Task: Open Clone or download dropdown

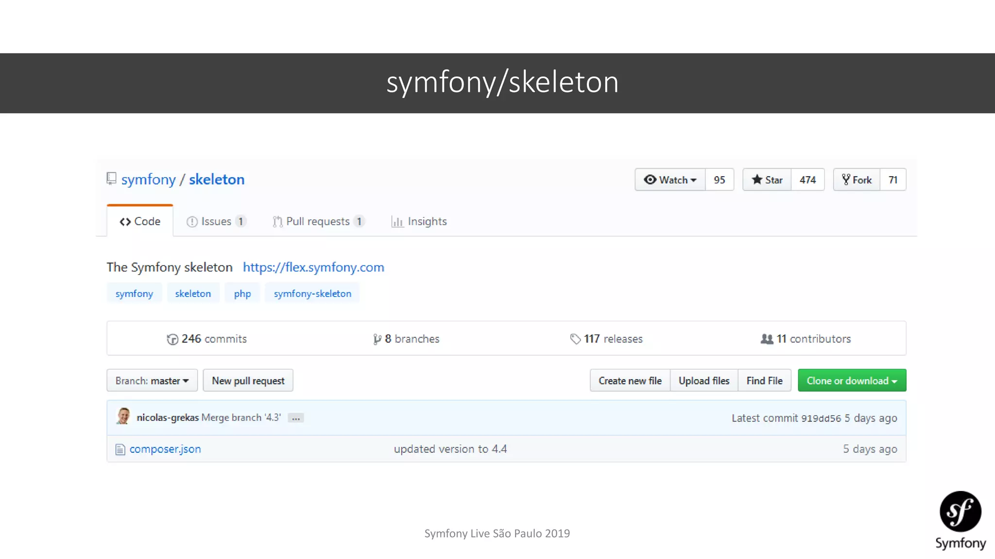Action: [852, 380]
